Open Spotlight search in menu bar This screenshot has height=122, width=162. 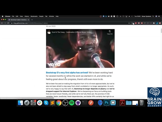(153, 16)
